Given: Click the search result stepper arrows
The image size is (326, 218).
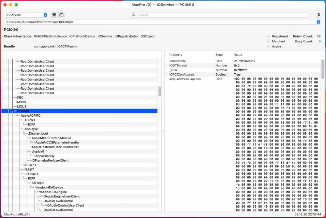Looking at the screenshot, I should tap(311, 15).
